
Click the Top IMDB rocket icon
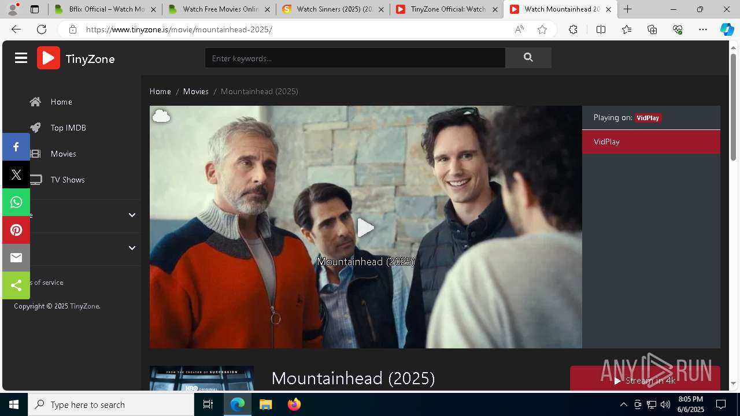click(x=35, y=128)
